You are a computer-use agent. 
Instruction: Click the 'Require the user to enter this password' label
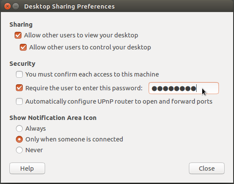pyautogui.click(x=84, y=88)
